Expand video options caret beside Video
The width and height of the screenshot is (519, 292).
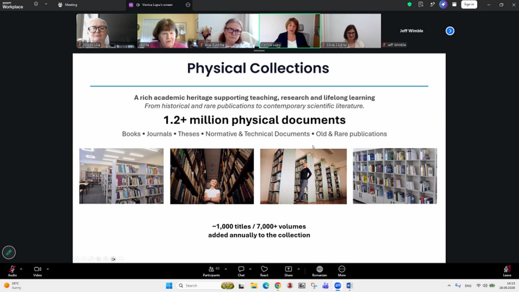pos(48,269)
